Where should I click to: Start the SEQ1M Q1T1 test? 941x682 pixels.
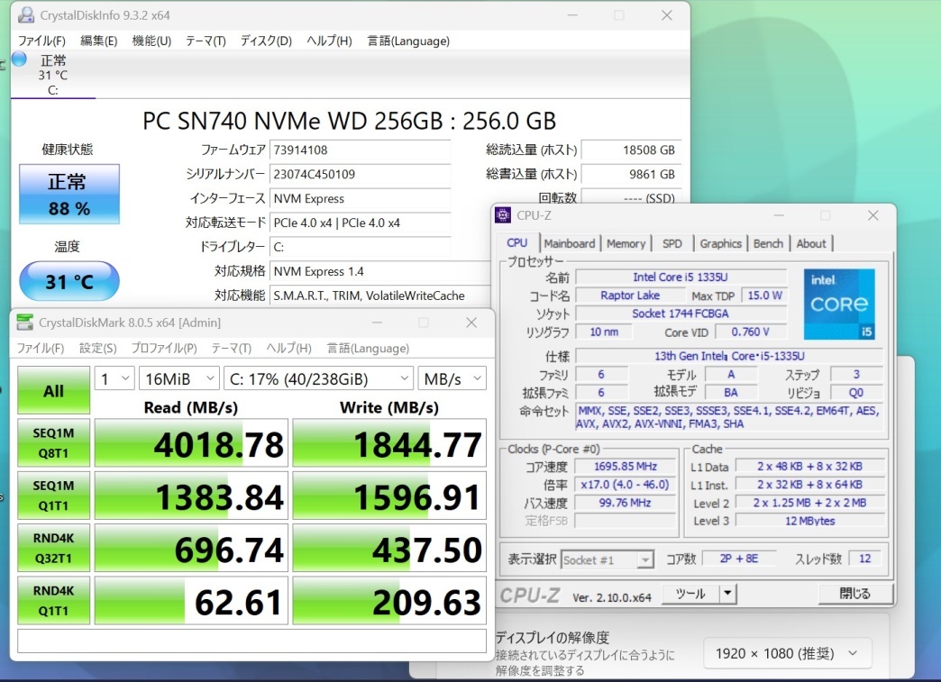click(53, 496)
